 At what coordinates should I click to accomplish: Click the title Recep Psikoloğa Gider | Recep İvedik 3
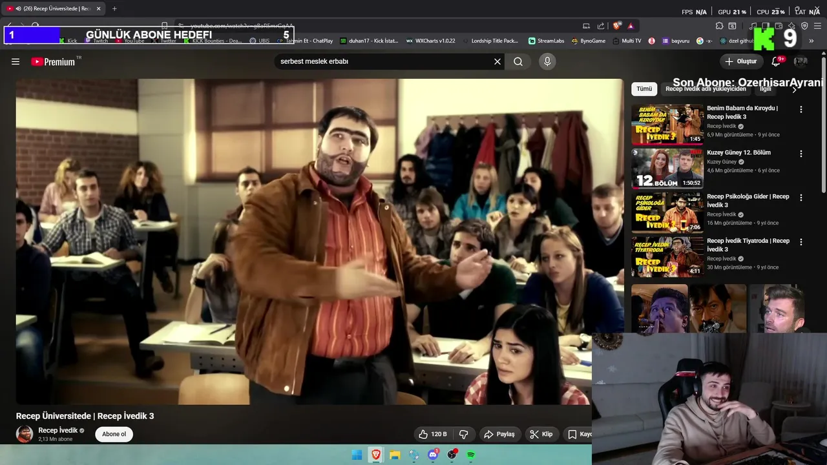coord(748,200)
